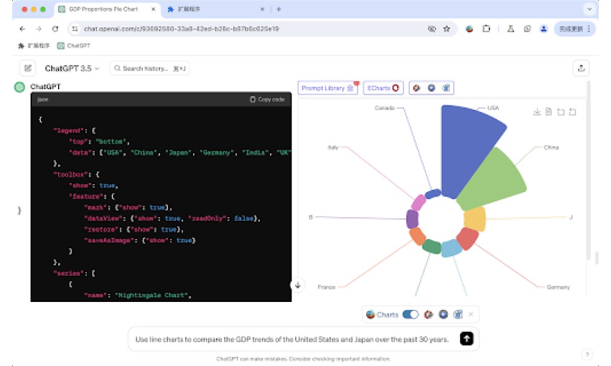611x366 pixels.
Task: Click the pink Italy chart segment
Action: click(x=419, y=203)
